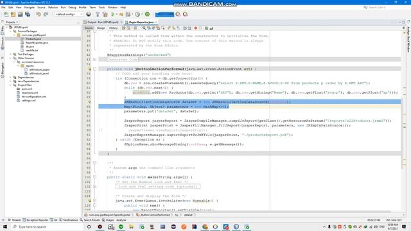Viewport: 411px width, 231px height.
Task: Open the Notifications bottom tab
Action: pos(69,220)
